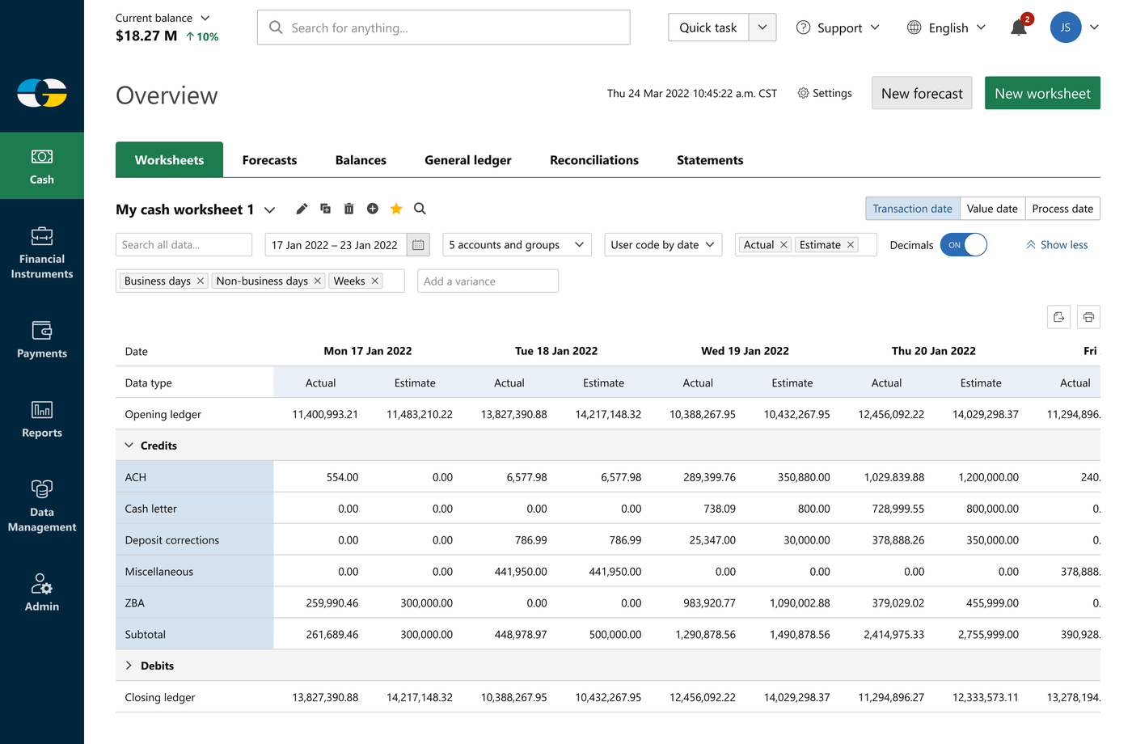Click the print icon above table

[x=1088, y=317]
